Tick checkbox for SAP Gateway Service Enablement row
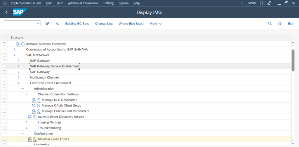 click(5, 66)
